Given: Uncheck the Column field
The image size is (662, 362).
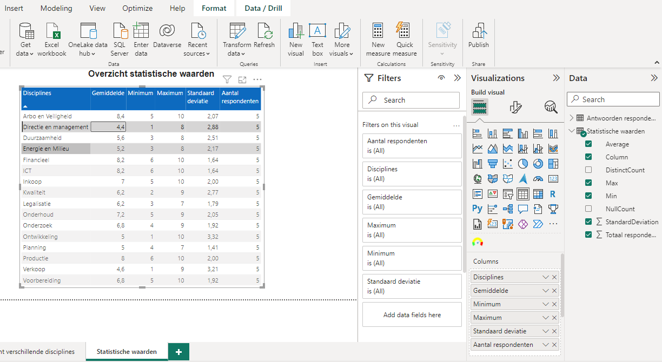Looking at the screenshot, I should point(588,157).
